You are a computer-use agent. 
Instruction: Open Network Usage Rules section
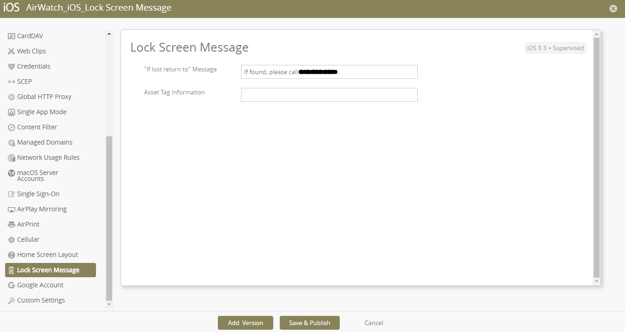[48, 157]
